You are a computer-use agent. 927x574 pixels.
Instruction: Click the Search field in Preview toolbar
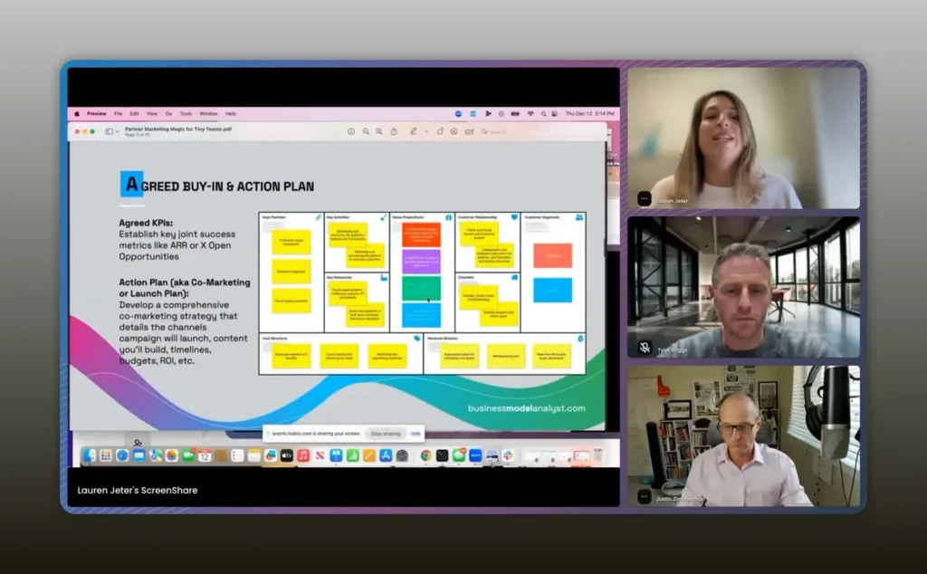click(x=498, y=131)
